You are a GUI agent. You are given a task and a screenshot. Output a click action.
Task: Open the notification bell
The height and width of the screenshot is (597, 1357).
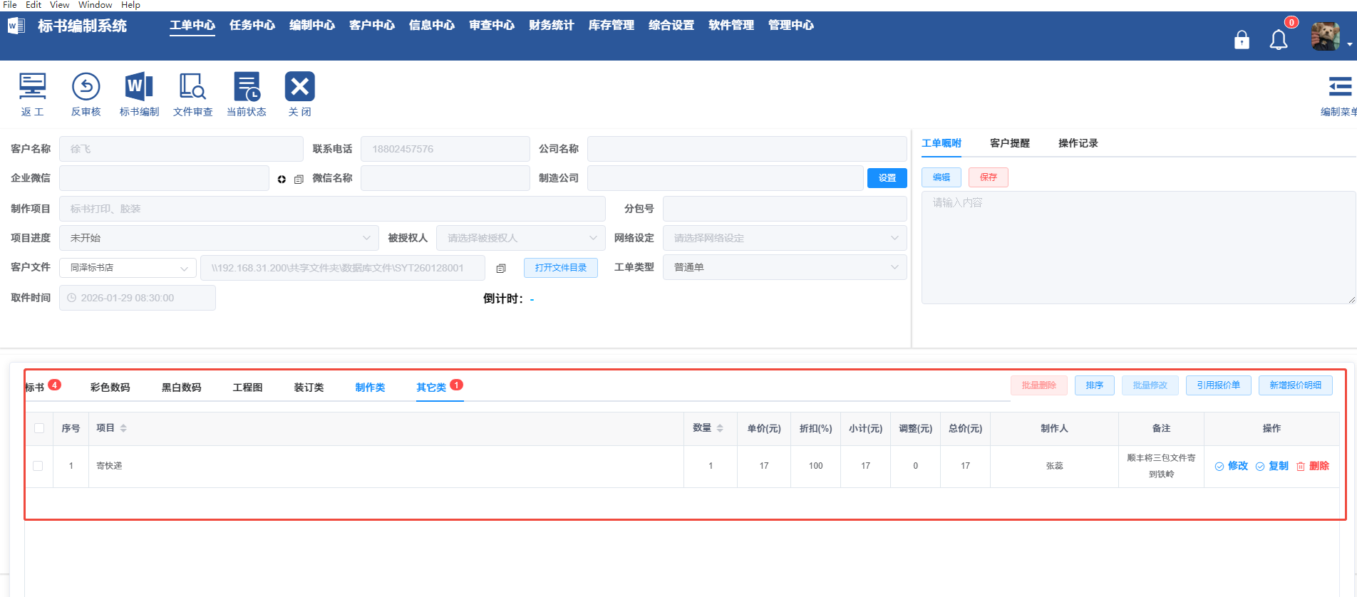point(1279,40)
